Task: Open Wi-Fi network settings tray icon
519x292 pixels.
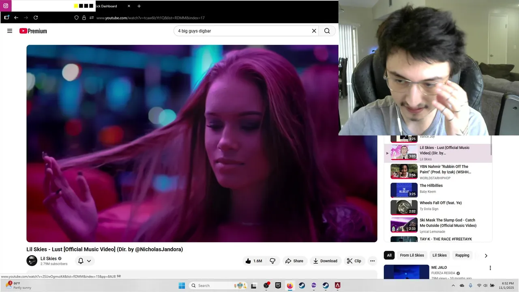Action: click(x=479, y=286)
